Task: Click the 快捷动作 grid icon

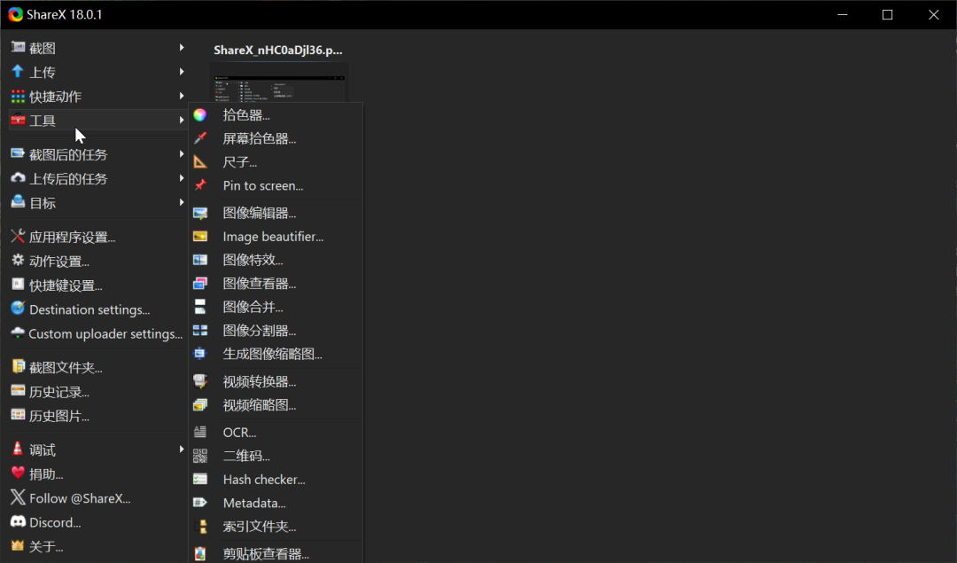Action: [18, 96]
